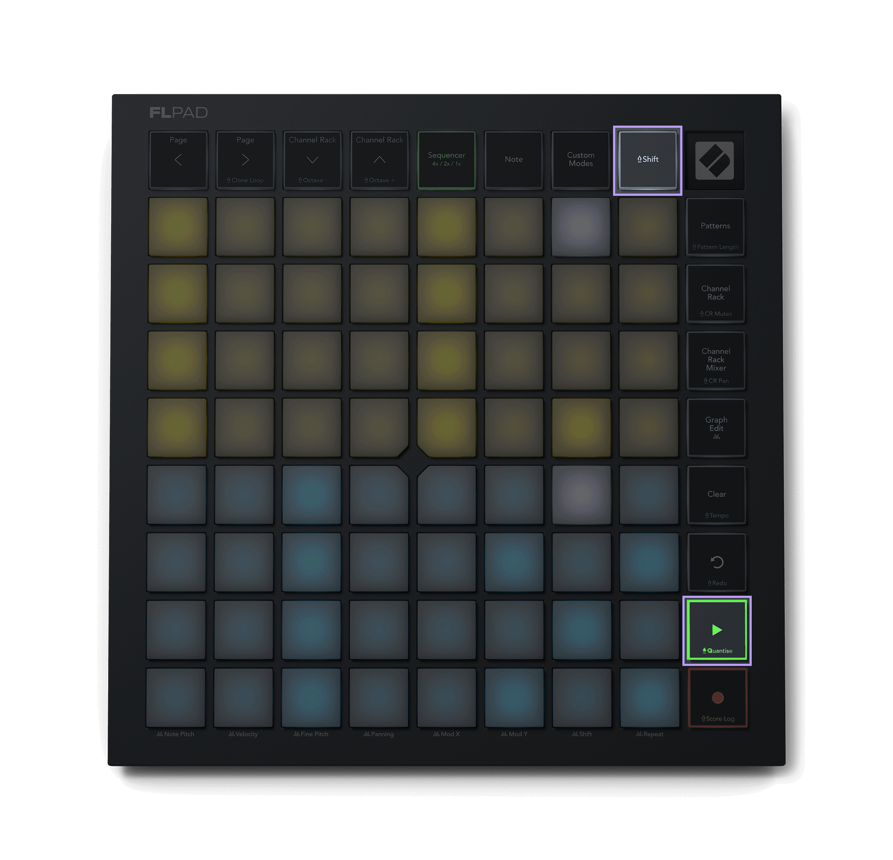Tap bright yellow center pad with notched corner
Viewport: 893px width, 860px height.
click(x=446, y=427)
